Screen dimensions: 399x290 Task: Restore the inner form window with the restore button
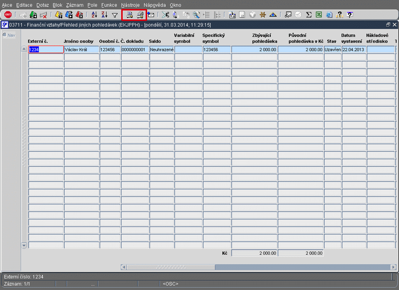(388, 24)
